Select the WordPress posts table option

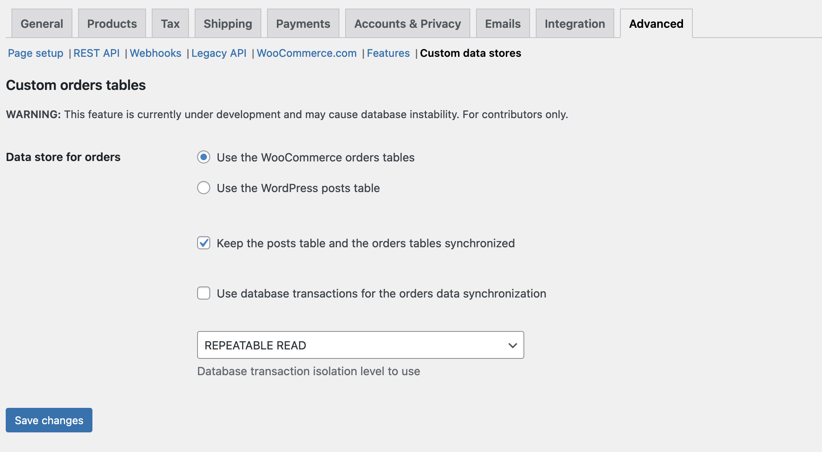204,188
